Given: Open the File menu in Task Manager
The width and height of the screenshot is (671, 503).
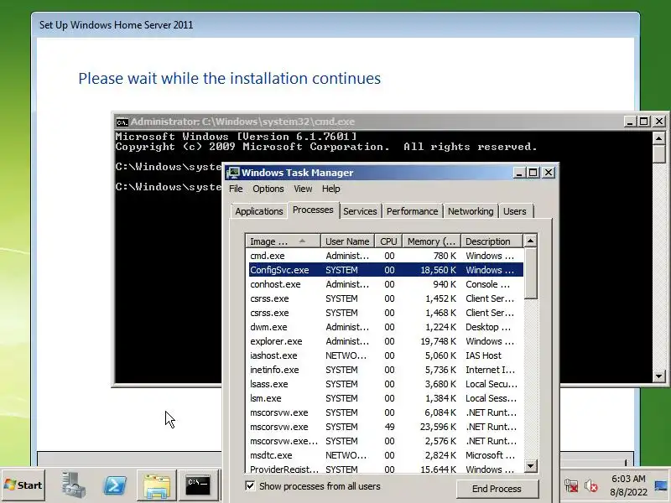Looking at the screenshot, I should pyautogui.click(x=236, y=189).
